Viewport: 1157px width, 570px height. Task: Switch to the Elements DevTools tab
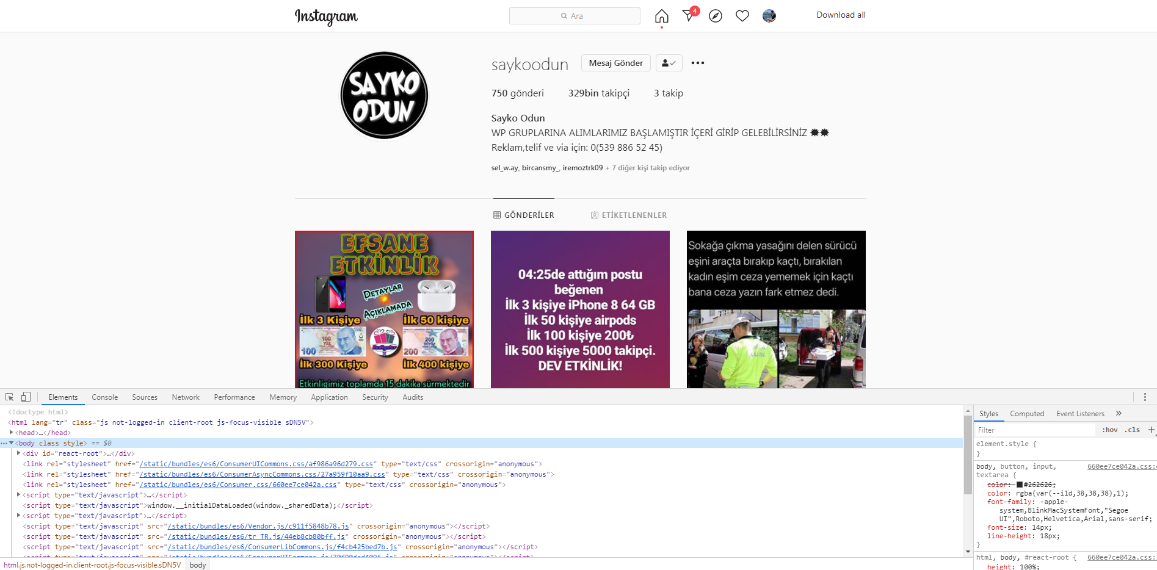(63, 397)
